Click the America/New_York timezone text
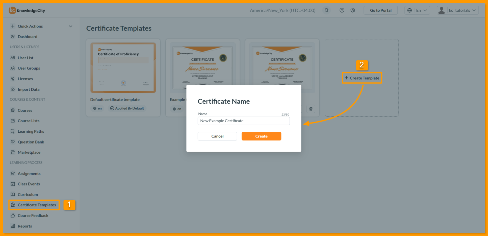488x236 pixels. (282, 10)
